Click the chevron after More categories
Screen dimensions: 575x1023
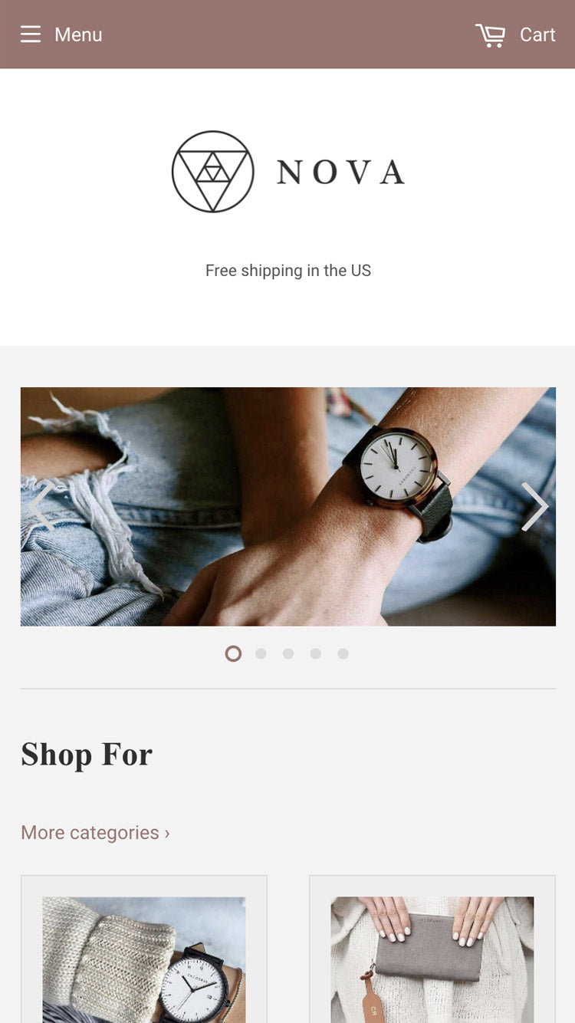pyautogui.click(x=167, y=834)
